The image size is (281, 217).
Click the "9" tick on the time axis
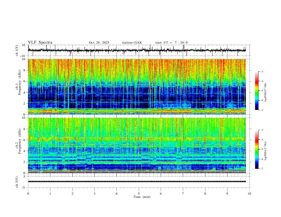click(x=227, y=194)
